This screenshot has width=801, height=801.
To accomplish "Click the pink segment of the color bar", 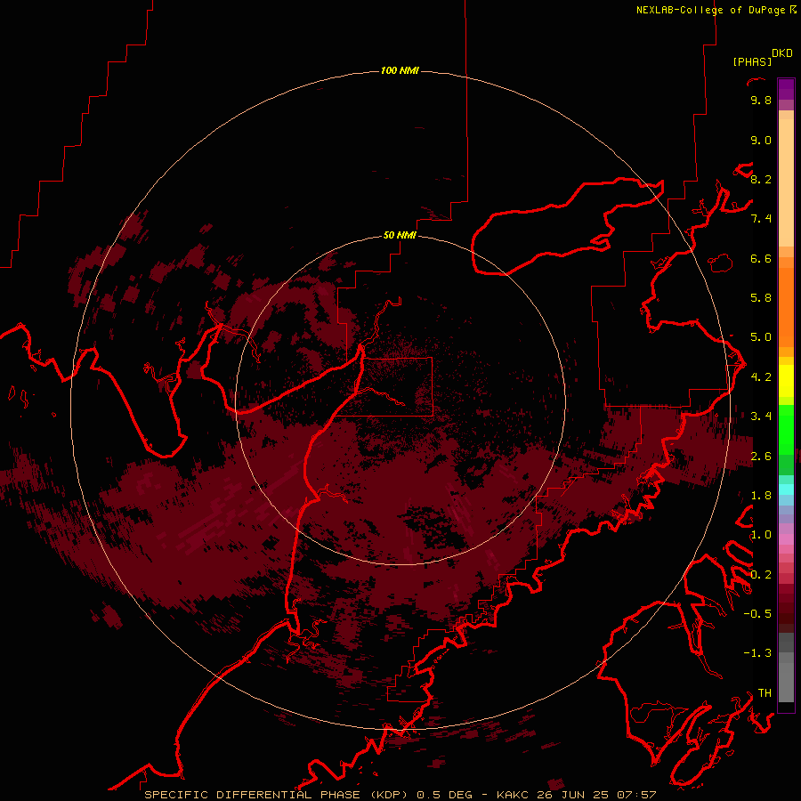I will (786, 539).
